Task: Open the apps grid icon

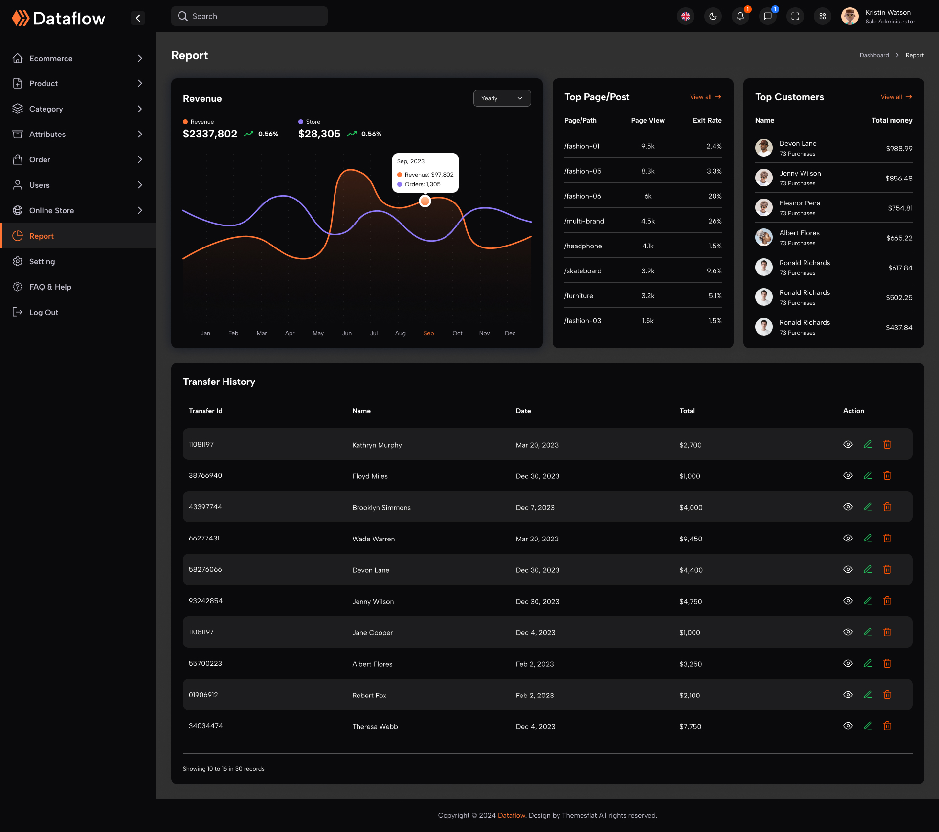Action: pos(822,16)
